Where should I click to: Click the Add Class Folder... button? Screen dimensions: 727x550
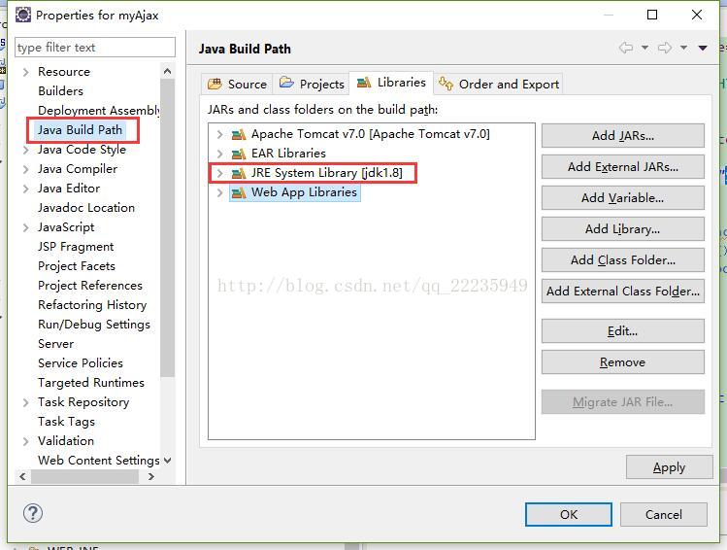(623, 259)
